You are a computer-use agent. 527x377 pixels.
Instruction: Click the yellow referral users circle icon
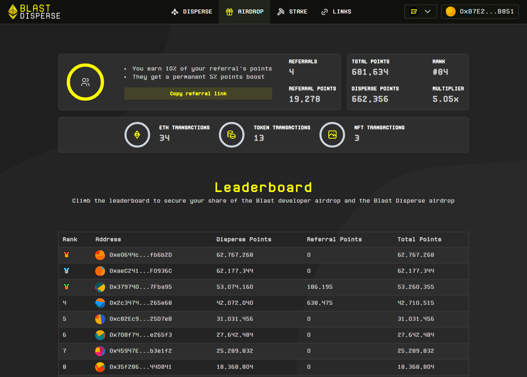pos(85,82)
